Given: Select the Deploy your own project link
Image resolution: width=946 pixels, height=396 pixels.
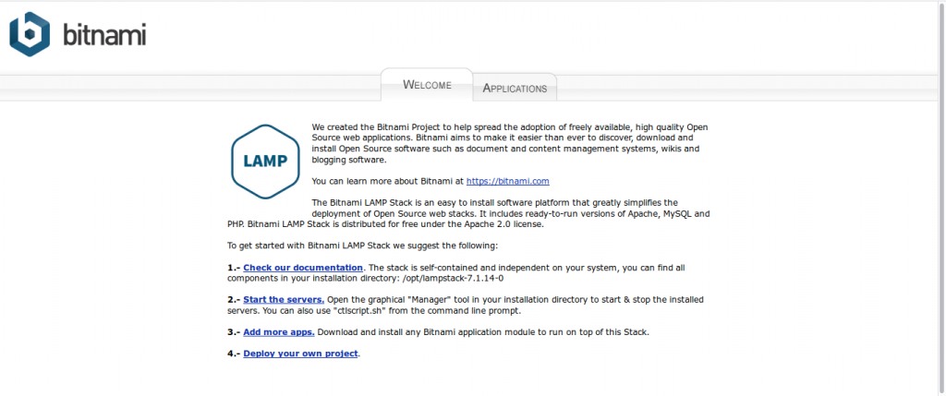Looking at the screenshot, I should pyautogui.click(x=300, y=354).
